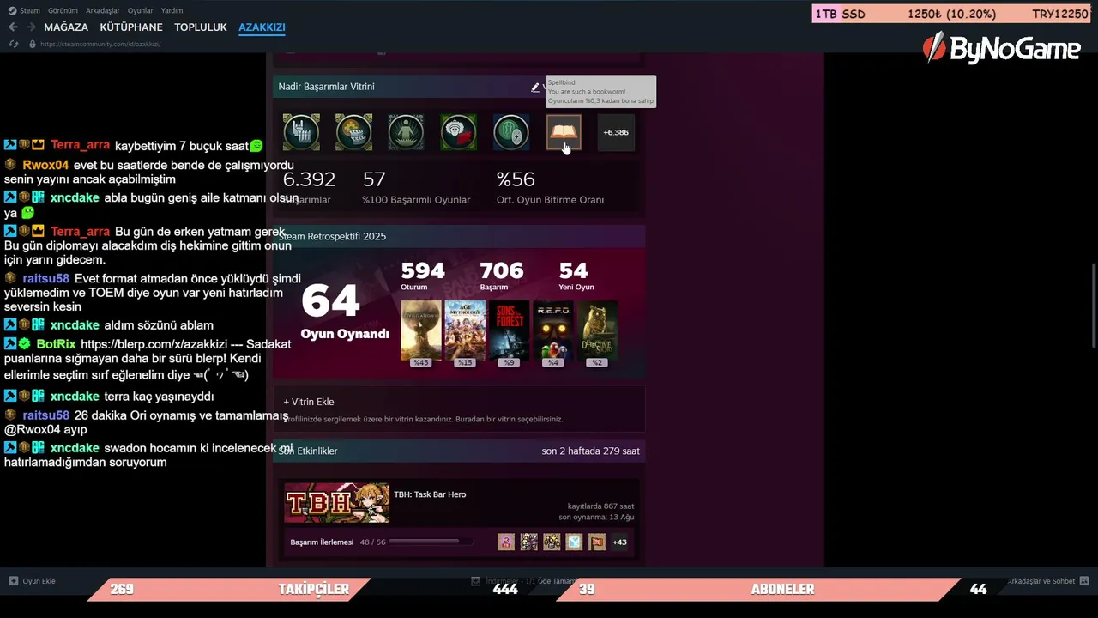The width and height of the screenshot is (1098, 618).
Task: Click the %9 playtime badge
Action: click(x=509, y=362)
